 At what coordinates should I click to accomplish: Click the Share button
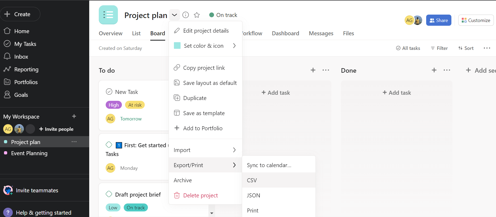pos(438,20)
